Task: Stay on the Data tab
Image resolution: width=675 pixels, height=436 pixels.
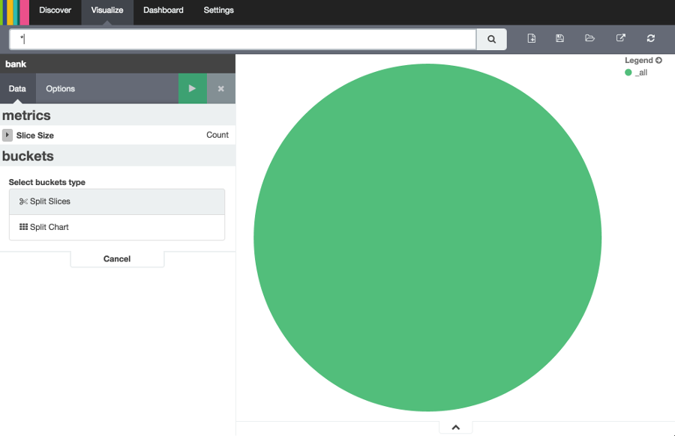Action: pyautogui.click(x=16, y=88)
